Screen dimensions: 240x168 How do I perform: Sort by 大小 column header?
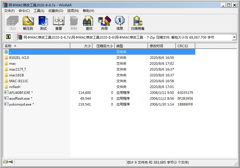[x=81, y=46]
